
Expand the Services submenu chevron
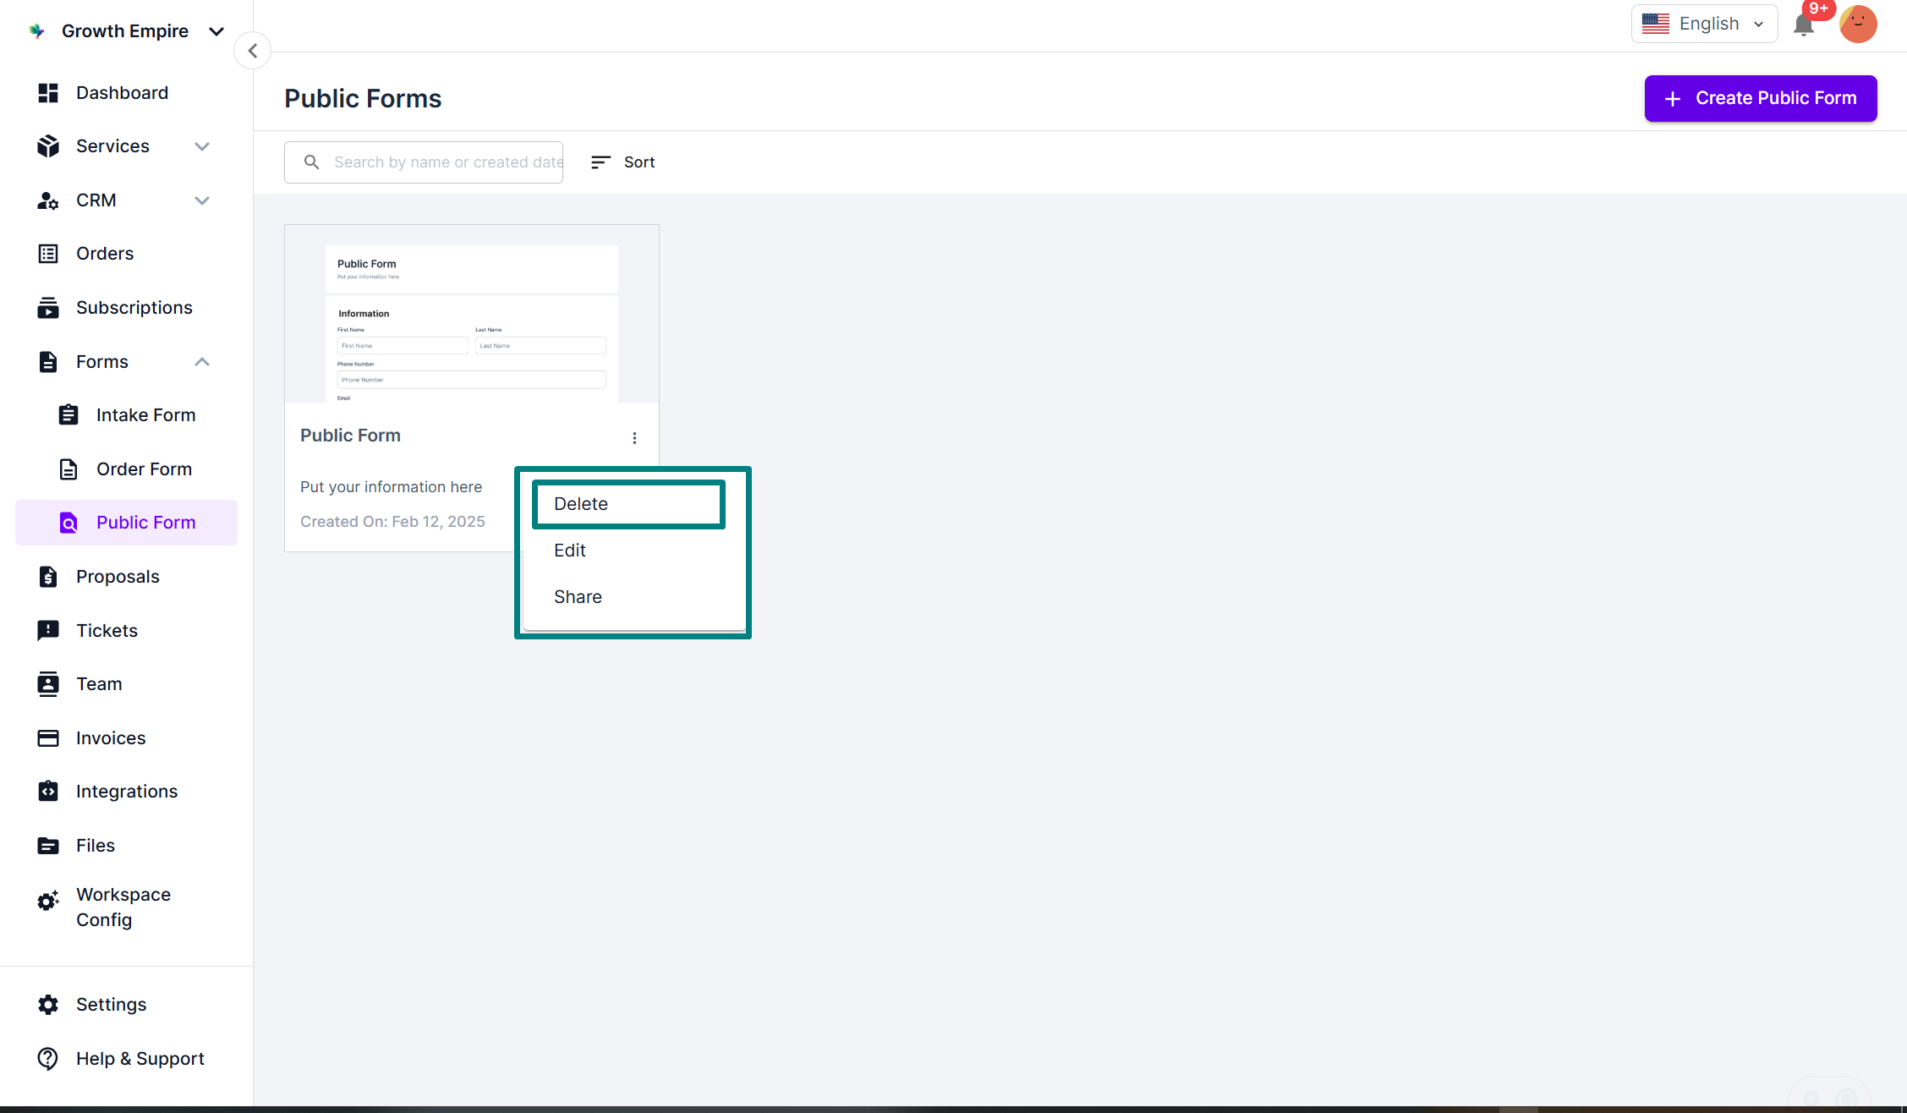tap(202, 146)
